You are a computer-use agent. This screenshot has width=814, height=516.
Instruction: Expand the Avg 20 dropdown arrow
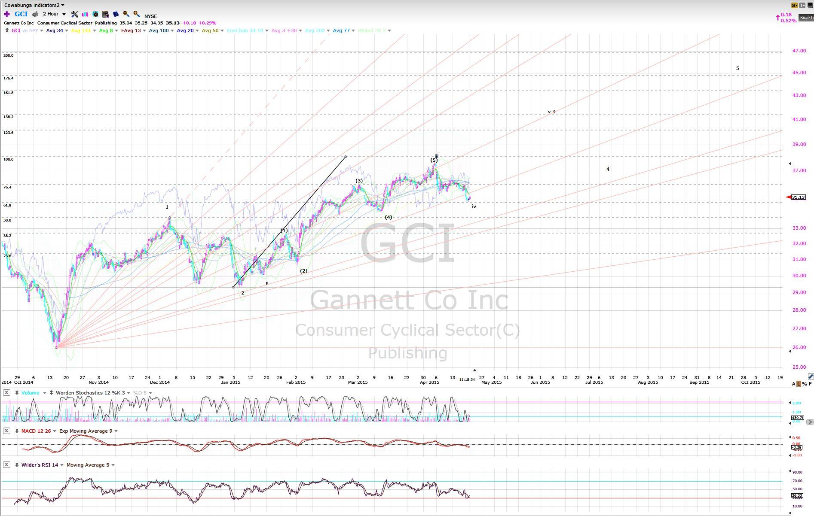click(x=197, y=30)
